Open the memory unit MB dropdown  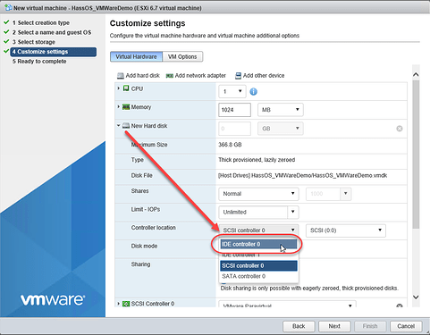(x=281, y=110)
